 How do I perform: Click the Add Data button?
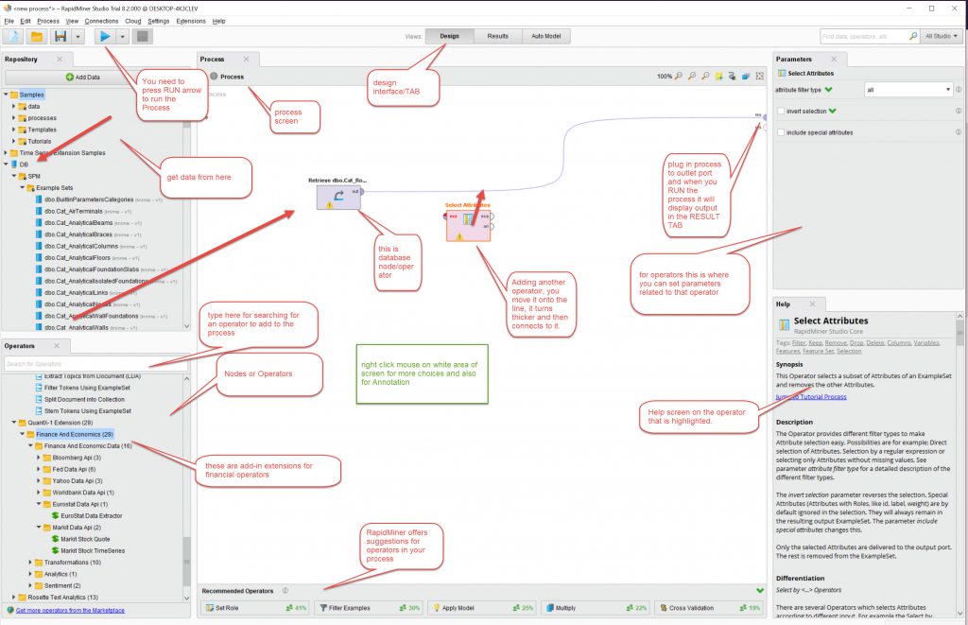point(83,77)
